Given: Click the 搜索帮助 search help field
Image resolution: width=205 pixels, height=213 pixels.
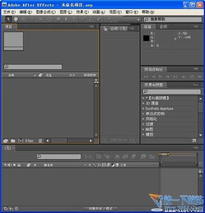Looking at the screenshot, I should 173,19.
